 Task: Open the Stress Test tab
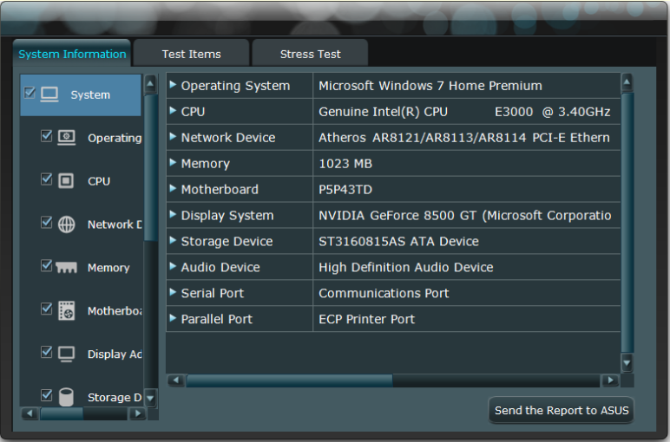pos(310,54)
